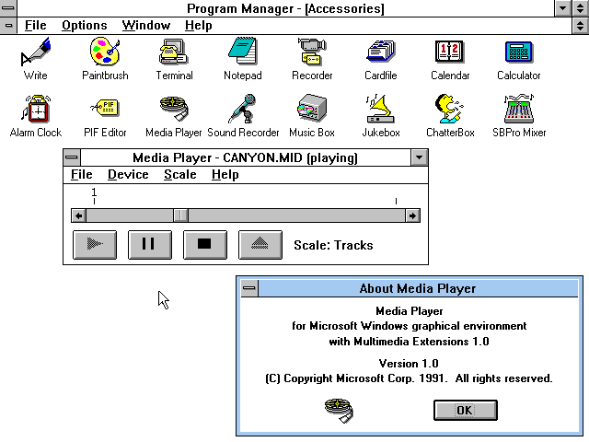The image size is (589, 442).
Task: Select the ChatterBox icon
Action: coord(450,109)
